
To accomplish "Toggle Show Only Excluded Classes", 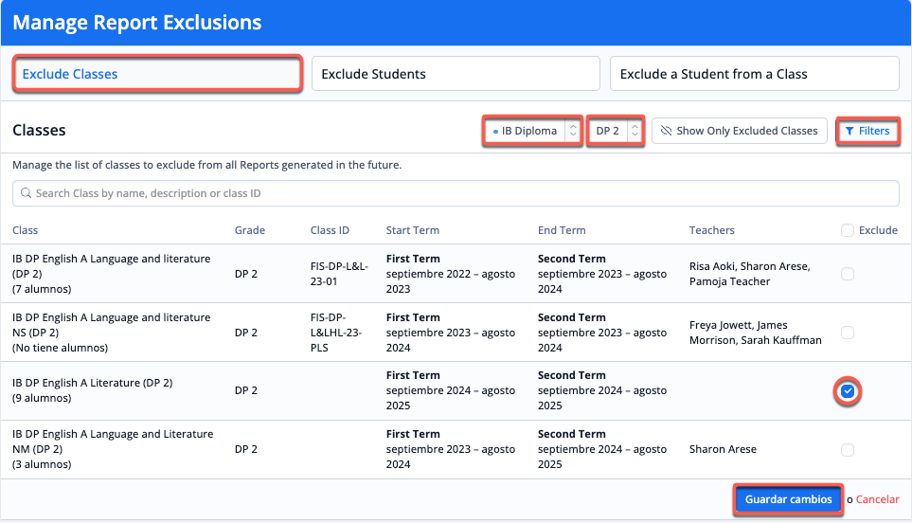I will [x=740, y=131].
